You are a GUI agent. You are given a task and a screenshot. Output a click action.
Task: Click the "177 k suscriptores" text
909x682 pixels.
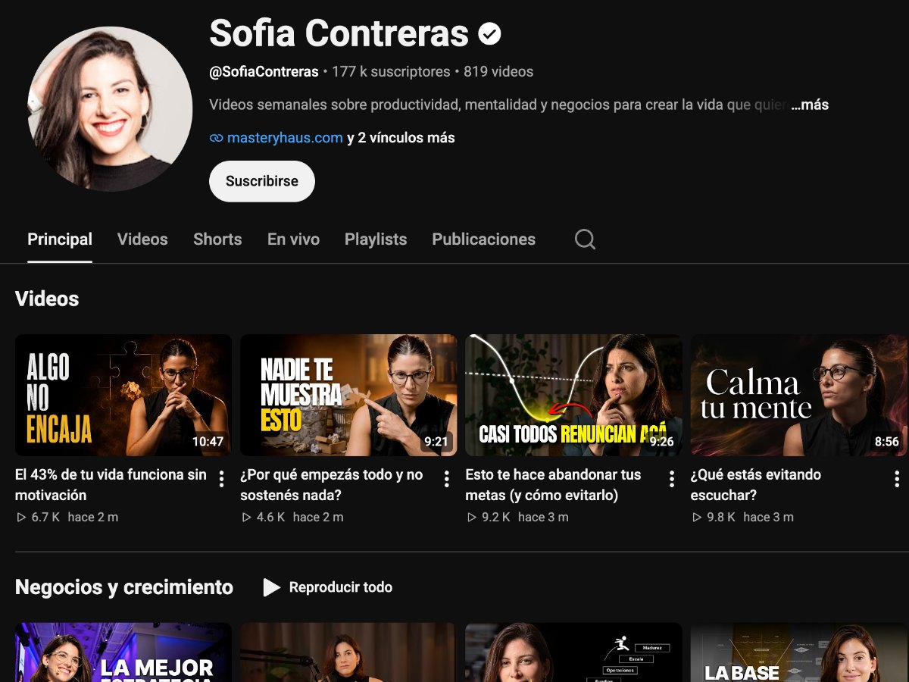click(391, 72)
